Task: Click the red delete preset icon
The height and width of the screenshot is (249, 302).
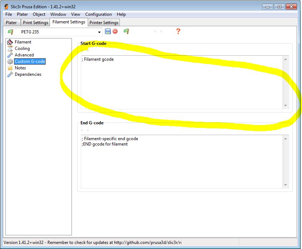Action: click(x=115, y=32)
